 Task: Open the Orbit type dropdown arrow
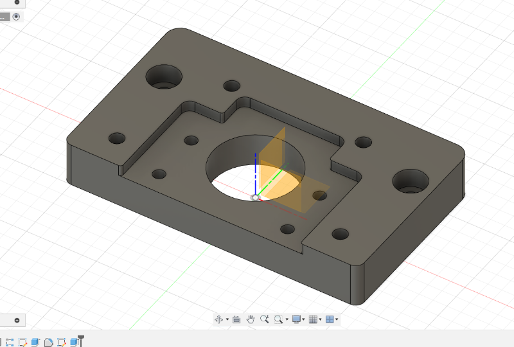pos(227,319)
